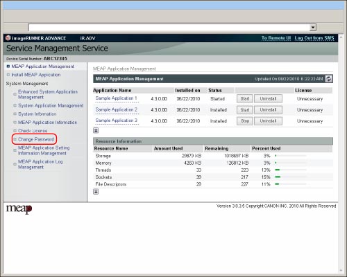The height and width of the screenshot is (277, 347).
Task: Open Sample Application 1 details link
Action: click(117, 98)
